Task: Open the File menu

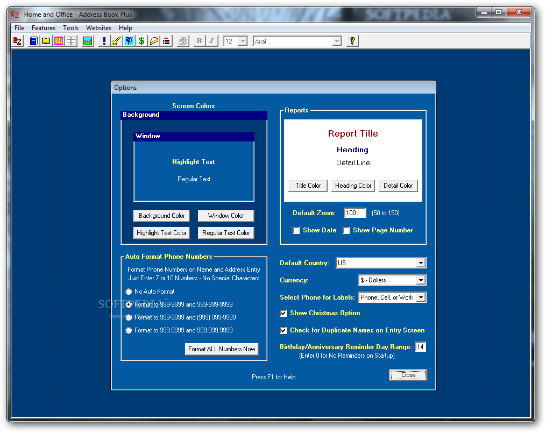Action: 19,28
